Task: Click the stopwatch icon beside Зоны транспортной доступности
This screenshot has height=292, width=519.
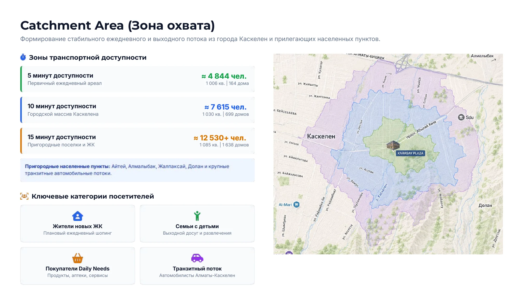Action: click(23, 57)
